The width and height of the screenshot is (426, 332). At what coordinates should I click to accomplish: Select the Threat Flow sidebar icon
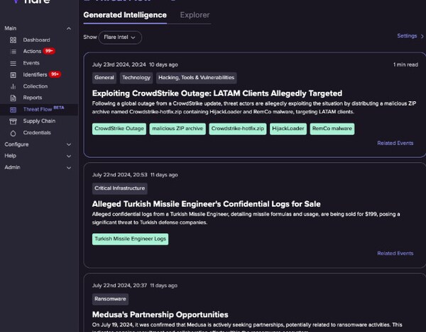(13, 110)
